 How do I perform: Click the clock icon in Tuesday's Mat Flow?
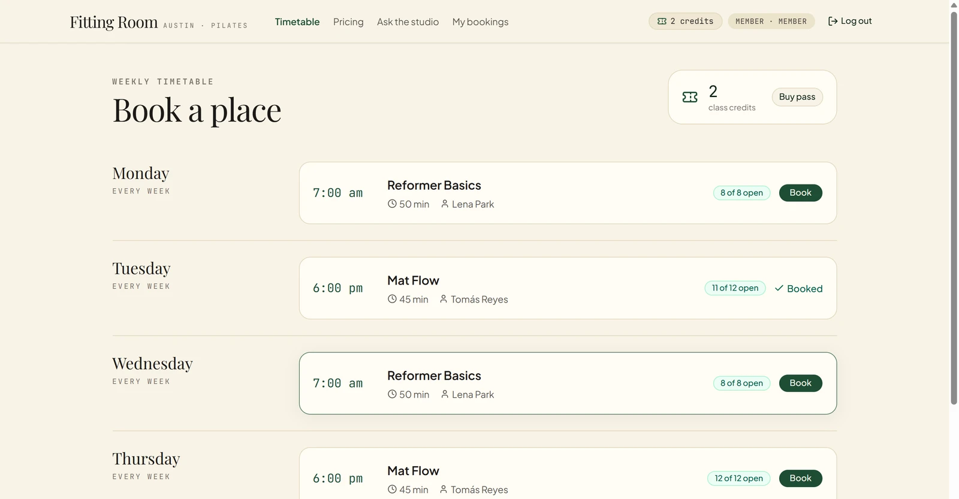pyautogui.click(x=392, y=299)
